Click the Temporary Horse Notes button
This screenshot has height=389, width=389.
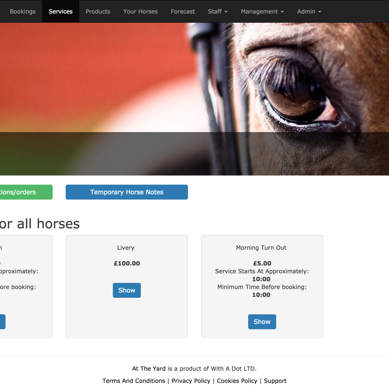(127, 192)
